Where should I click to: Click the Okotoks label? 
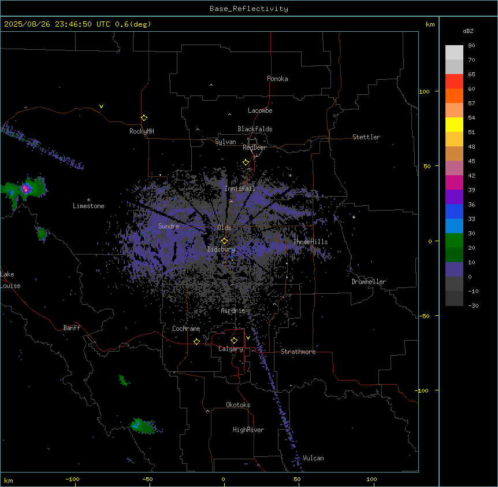(x=238, y=405)
